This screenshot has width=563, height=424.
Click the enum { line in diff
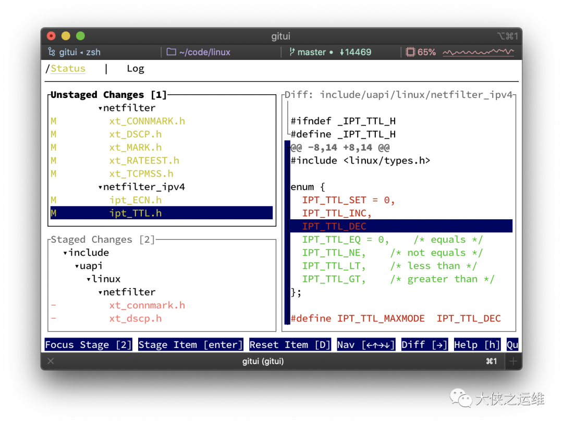(308, 187)
